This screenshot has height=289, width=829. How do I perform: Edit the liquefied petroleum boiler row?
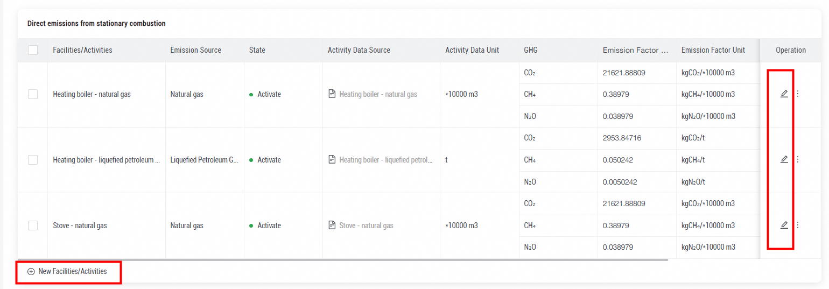784,160
